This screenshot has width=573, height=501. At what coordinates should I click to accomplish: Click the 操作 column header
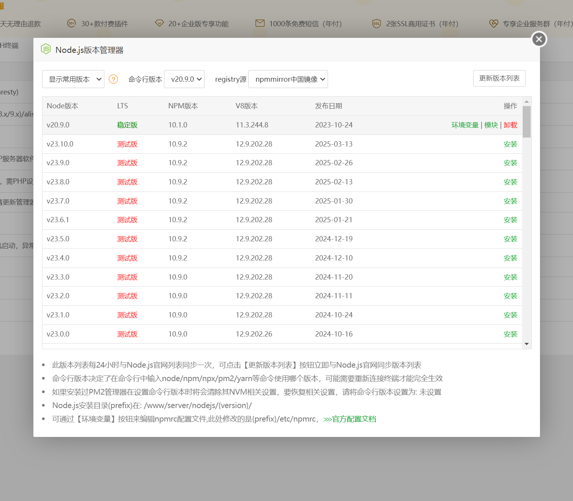tap(510, 106)
